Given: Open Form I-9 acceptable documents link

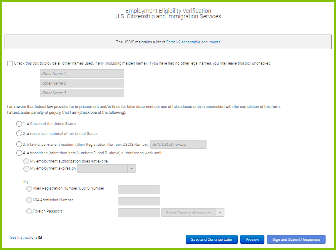Looking at the screenshot, I should [193, 42].
